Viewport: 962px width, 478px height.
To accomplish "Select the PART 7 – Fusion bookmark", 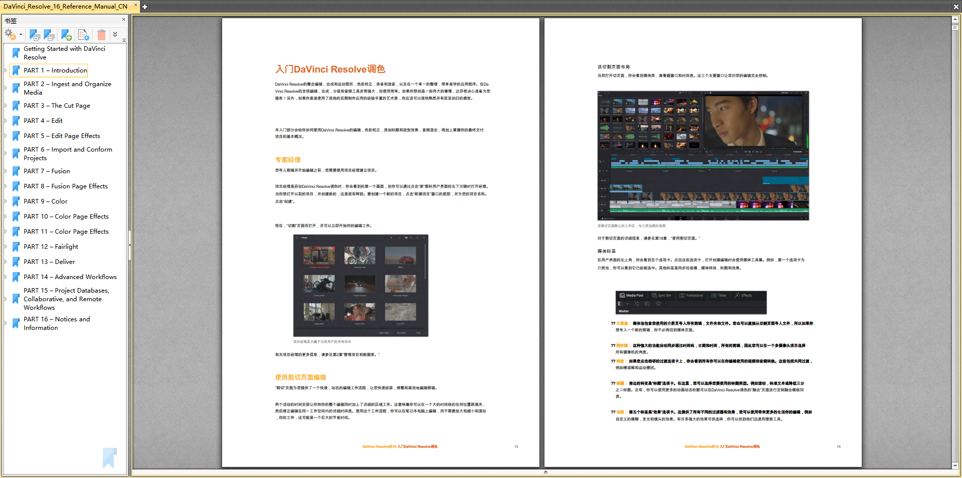I will [x=47, y=171].
